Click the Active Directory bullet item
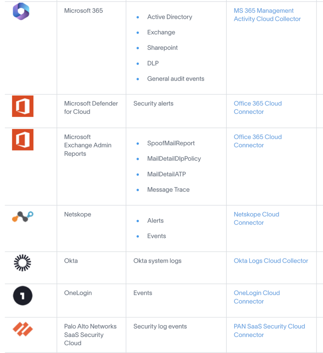Image resolution: width=323 pixels, height=353 pixels. [169, 17]
